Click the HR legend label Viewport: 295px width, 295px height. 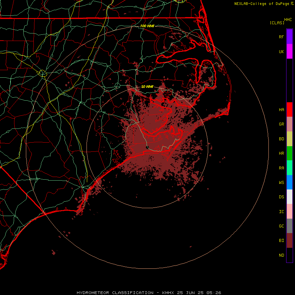pos(281,153)
